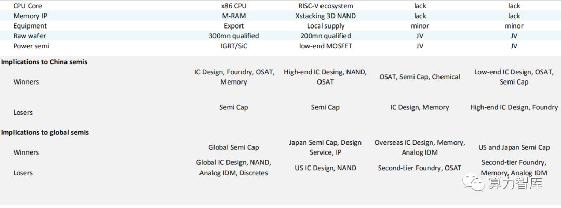Click the WeChat logo watermark icon
561x208 pixels.
[x=473, y=182]
